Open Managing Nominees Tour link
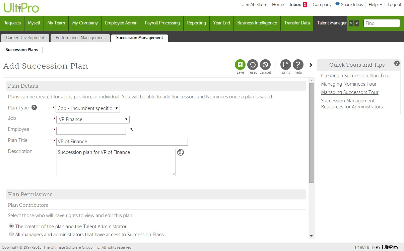Screen dimensions: 404x251 [349, 84]
